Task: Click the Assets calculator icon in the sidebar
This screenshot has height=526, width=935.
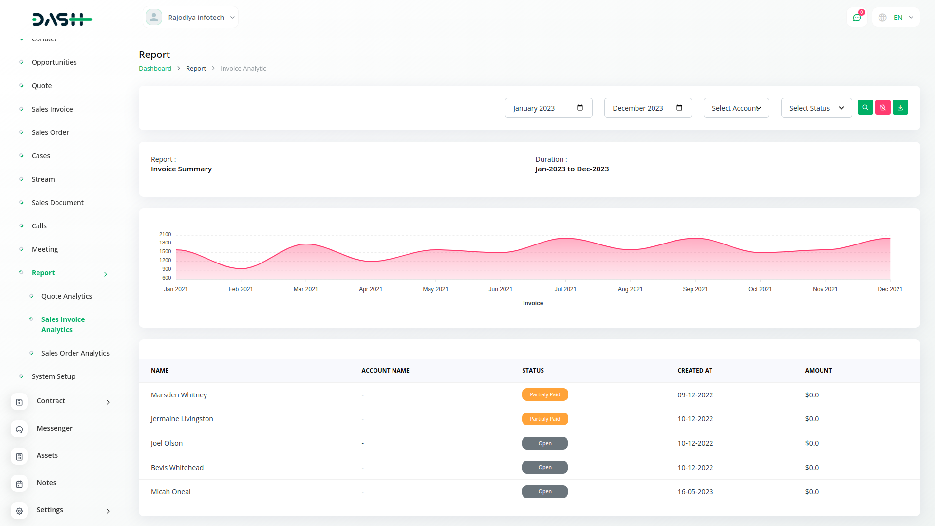Action: (x=19, y=456)
